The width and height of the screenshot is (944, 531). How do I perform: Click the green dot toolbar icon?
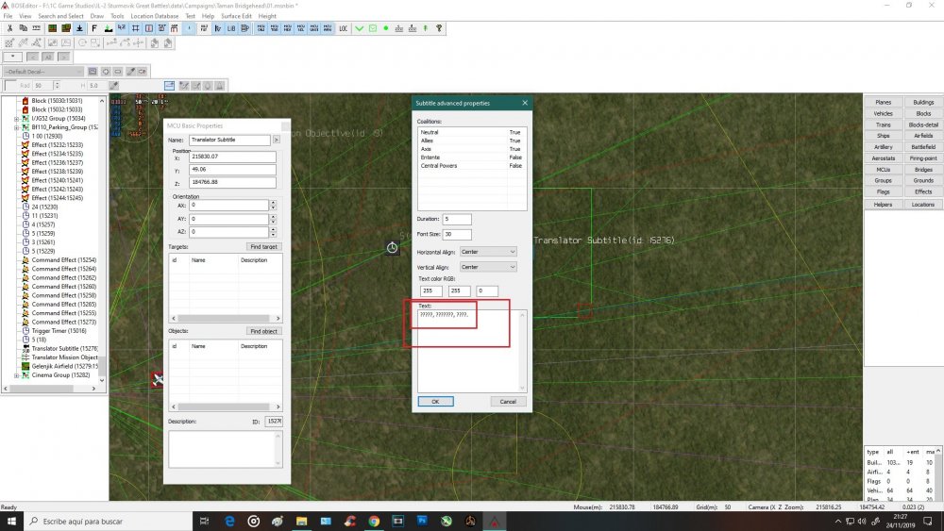(386, 28)
